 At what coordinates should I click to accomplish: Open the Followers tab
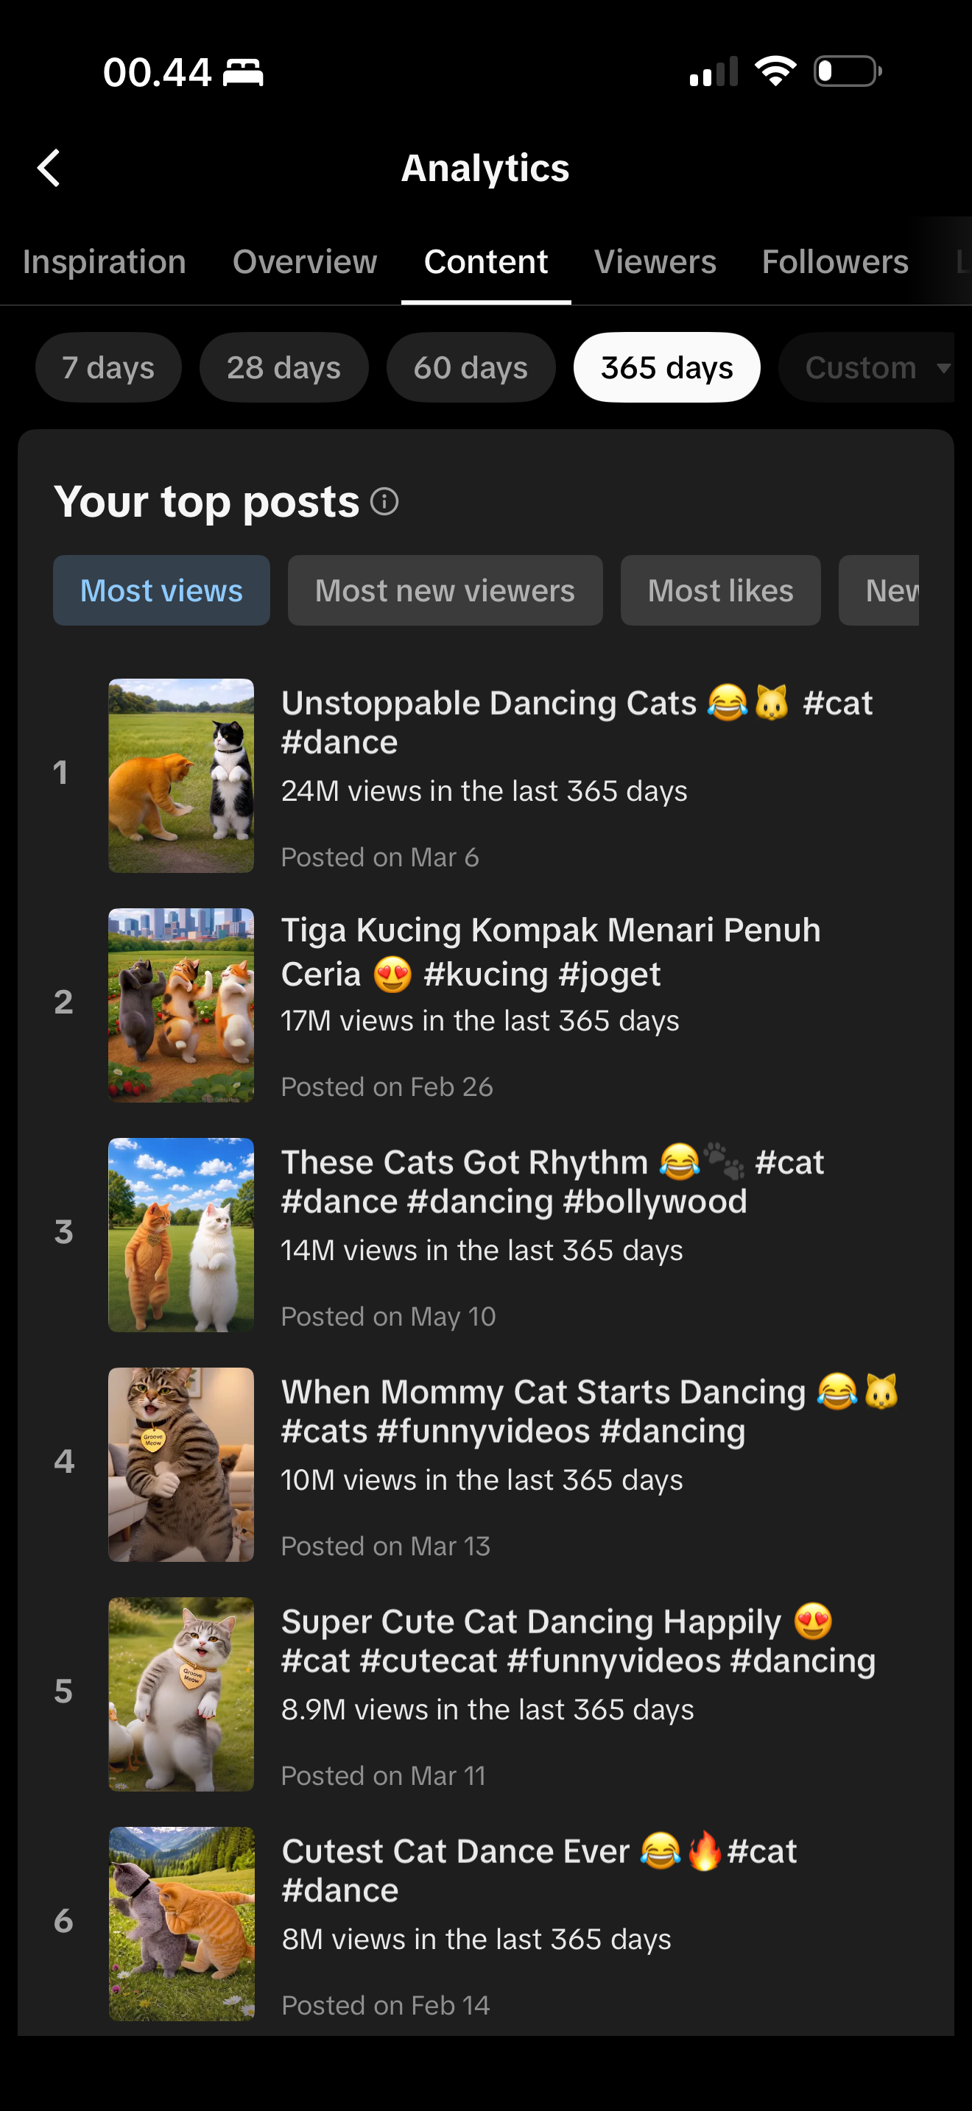coord(835,261)
